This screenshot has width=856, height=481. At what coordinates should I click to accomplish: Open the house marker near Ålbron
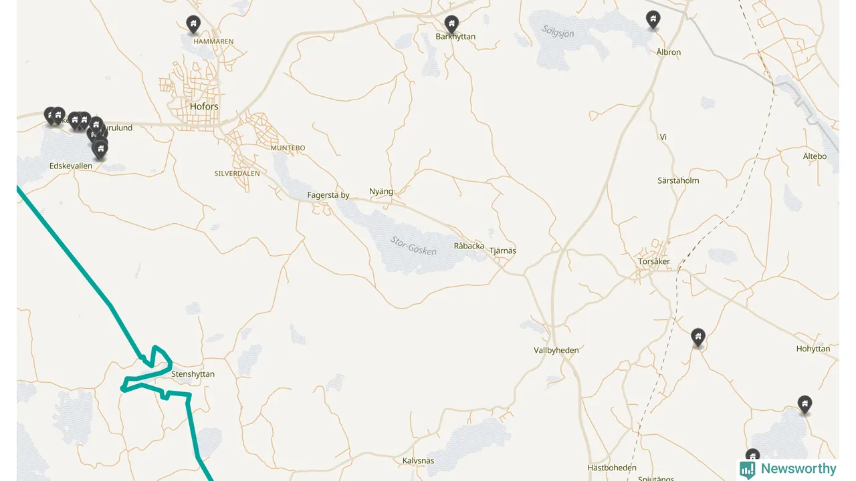[x=653, y=19]
